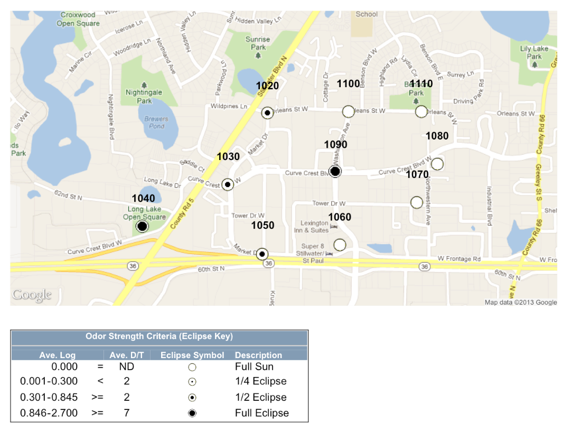This screenshot has height=440, width=572.
Task: Select the half-eclipse marker below label 1030
Action: (x=228, y=185)
